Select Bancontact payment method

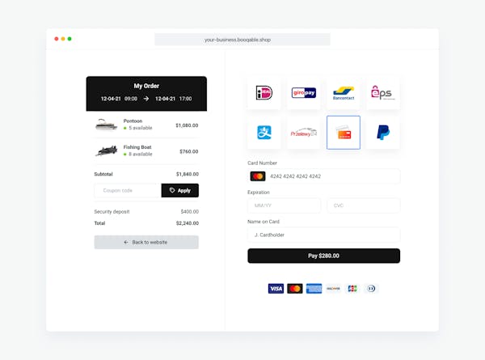coord(344,93)
